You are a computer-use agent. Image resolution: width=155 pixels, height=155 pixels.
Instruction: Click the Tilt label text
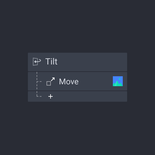(x=51, y=62)
